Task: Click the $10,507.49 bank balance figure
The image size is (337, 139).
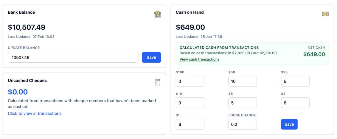Action: click(x=27, y=27)
